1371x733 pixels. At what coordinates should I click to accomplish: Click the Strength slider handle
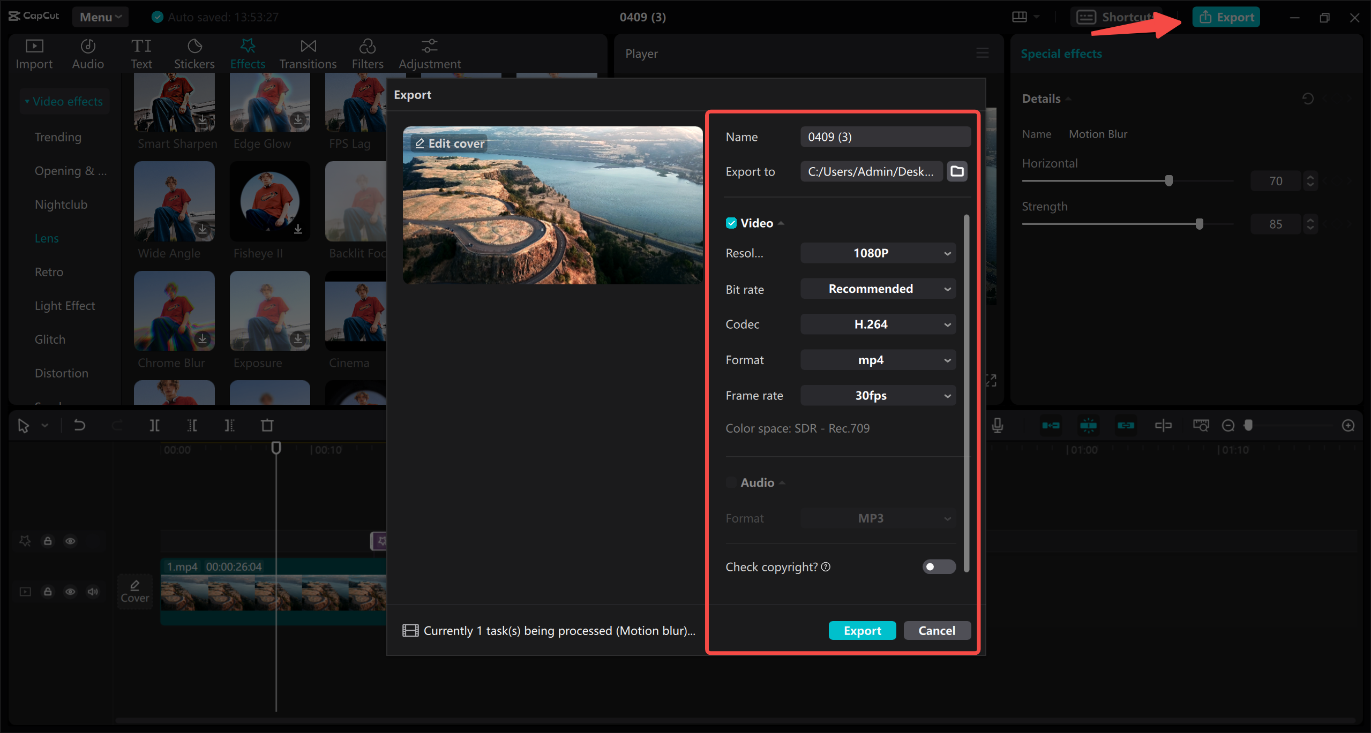click(1200, 224)
